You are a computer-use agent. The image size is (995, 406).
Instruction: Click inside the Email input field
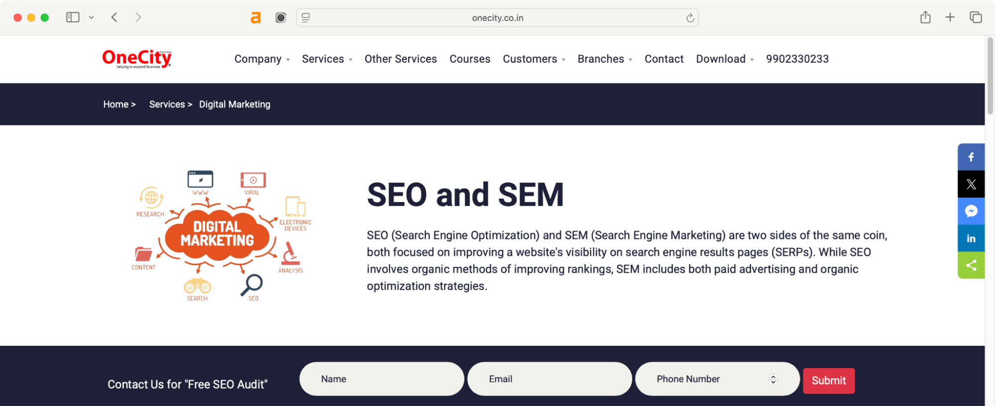tap(549, 379)
